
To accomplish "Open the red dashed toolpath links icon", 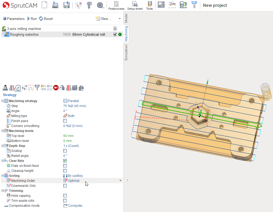I will (x=31, y=88).
